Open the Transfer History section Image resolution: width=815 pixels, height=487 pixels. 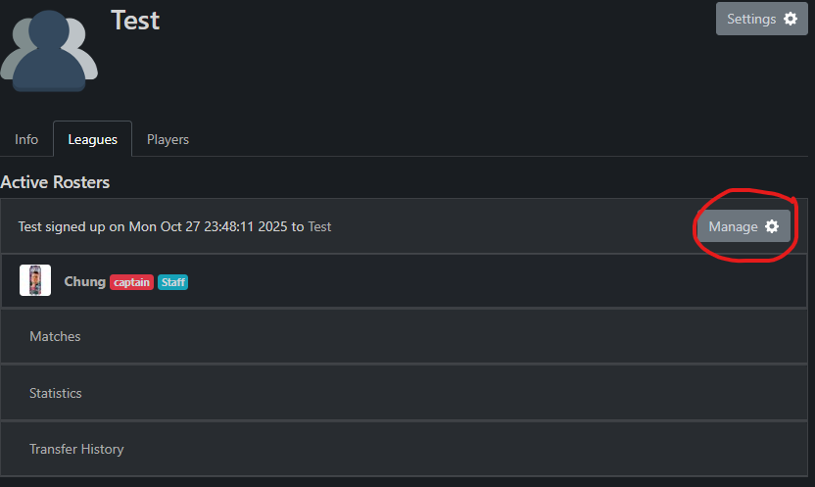76,449
